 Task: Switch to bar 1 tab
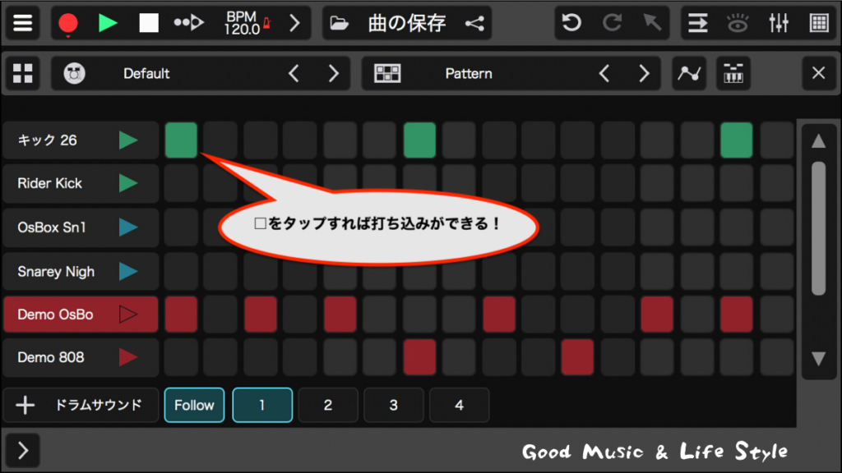pyautogui.click(x=262, y=405)
